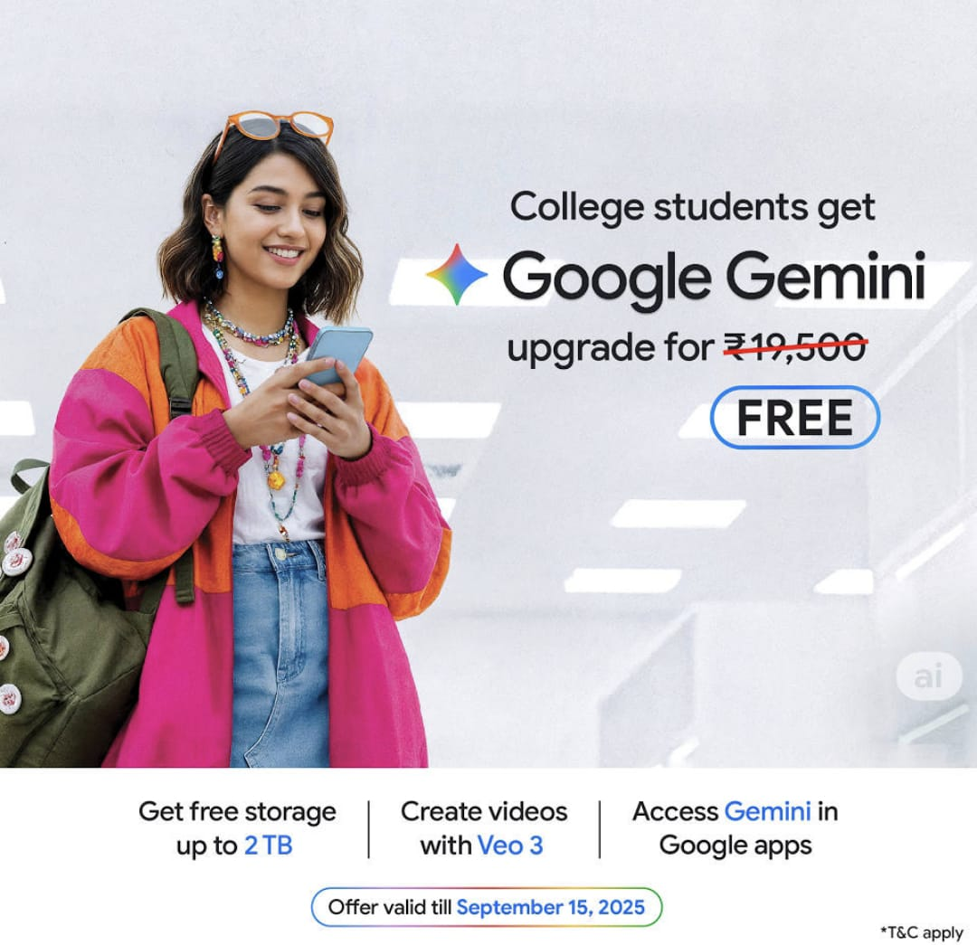This screenshot has height=945, width=977.
Task: Click the colorful dangling earring
Action: [x=217, y=256]
